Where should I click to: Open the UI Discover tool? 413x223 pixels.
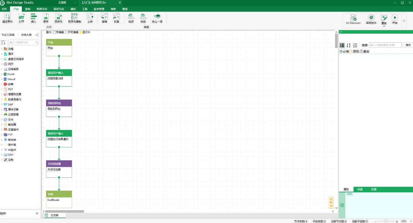tap(353, 18)
